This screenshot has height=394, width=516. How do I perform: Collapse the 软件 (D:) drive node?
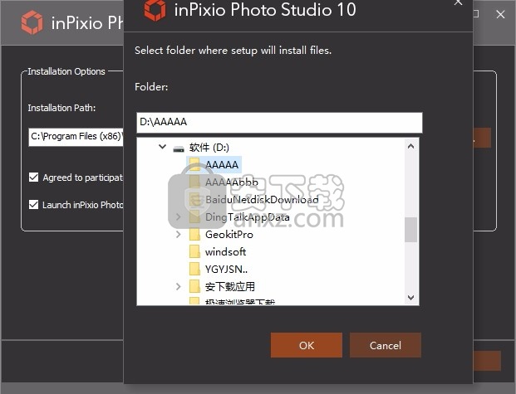162,147
